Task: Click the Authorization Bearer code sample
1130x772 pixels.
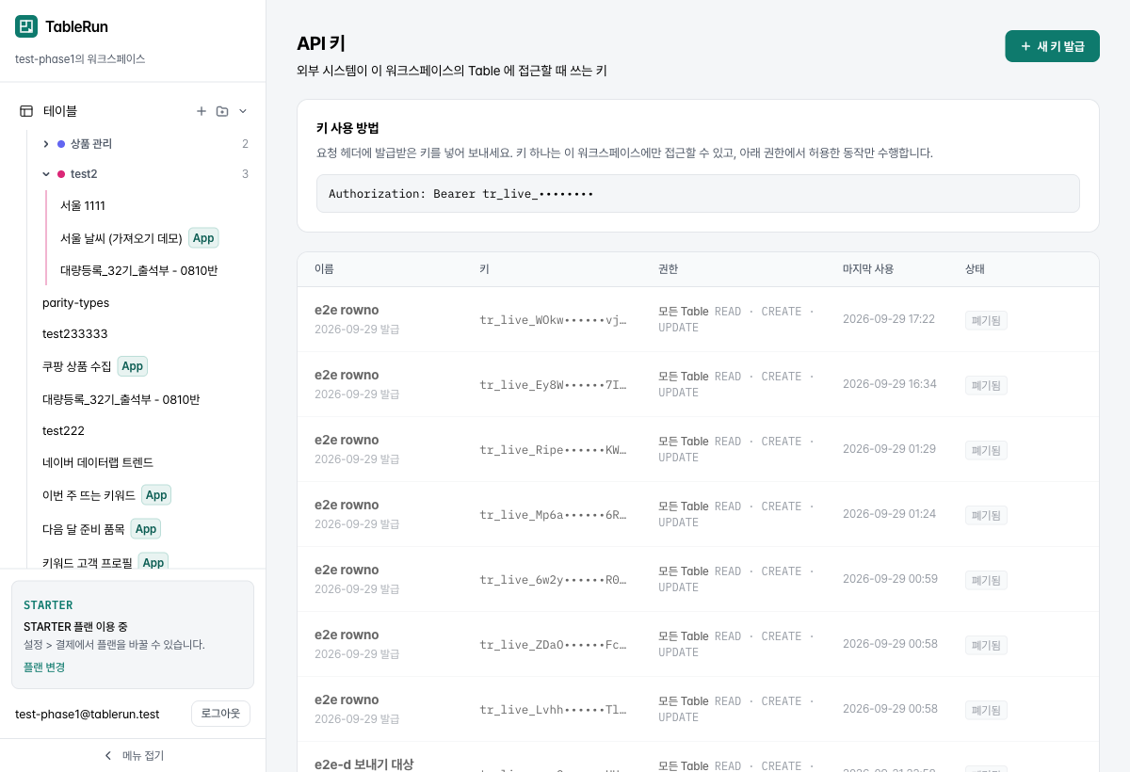Action: 698,194
